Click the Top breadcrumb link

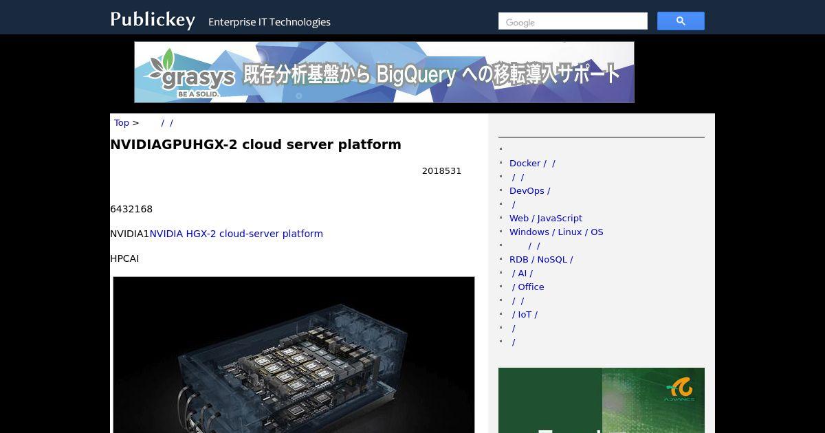[x=122, y=123]
